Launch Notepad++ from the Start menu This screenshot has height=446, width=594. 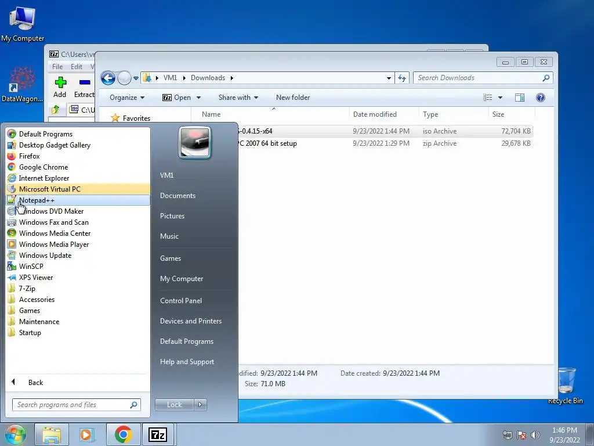[x=78, y=200]
